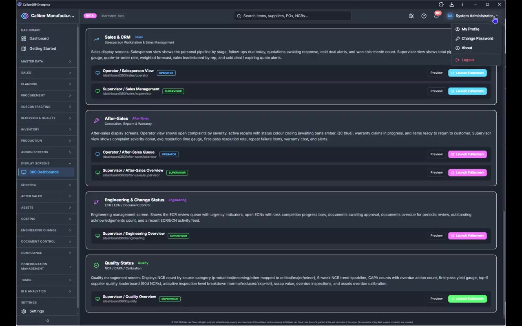The width and height of the screenshot is (522, 326).
Task: Click monitor icon beside Supervisor / Engineering Overview
Action: (97, 236)
